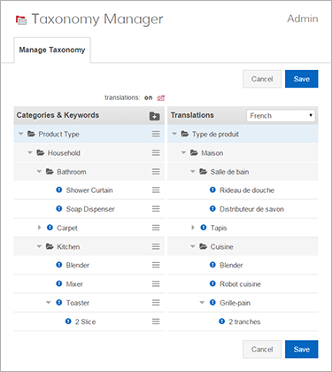The width and height of the screenshot is (332, 372).
Task: Turn translations off
Action: pyautogui.click(x=161, y=97)
